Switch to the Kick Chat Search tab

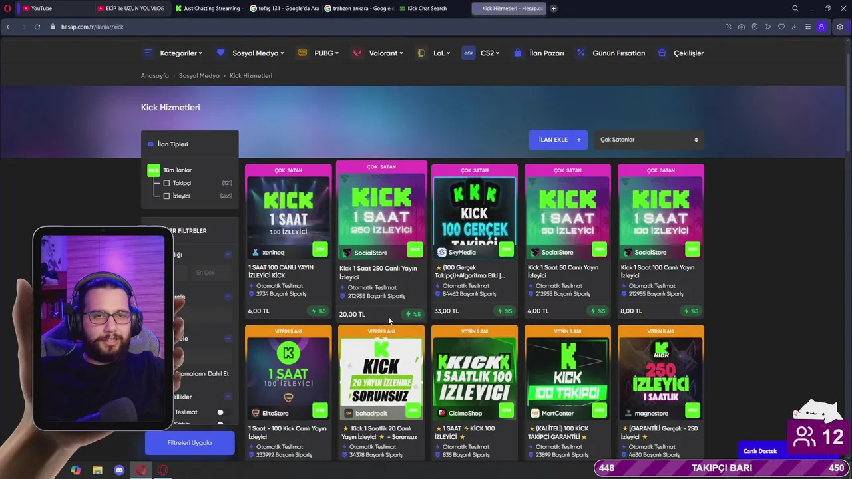(x=433, y=9)
